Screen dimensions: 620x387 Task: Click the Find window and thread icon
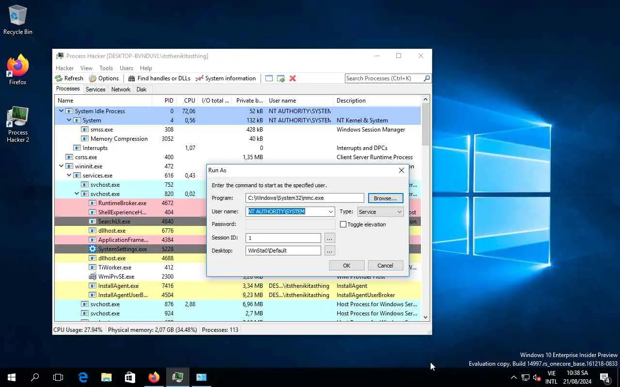[280, 78]
